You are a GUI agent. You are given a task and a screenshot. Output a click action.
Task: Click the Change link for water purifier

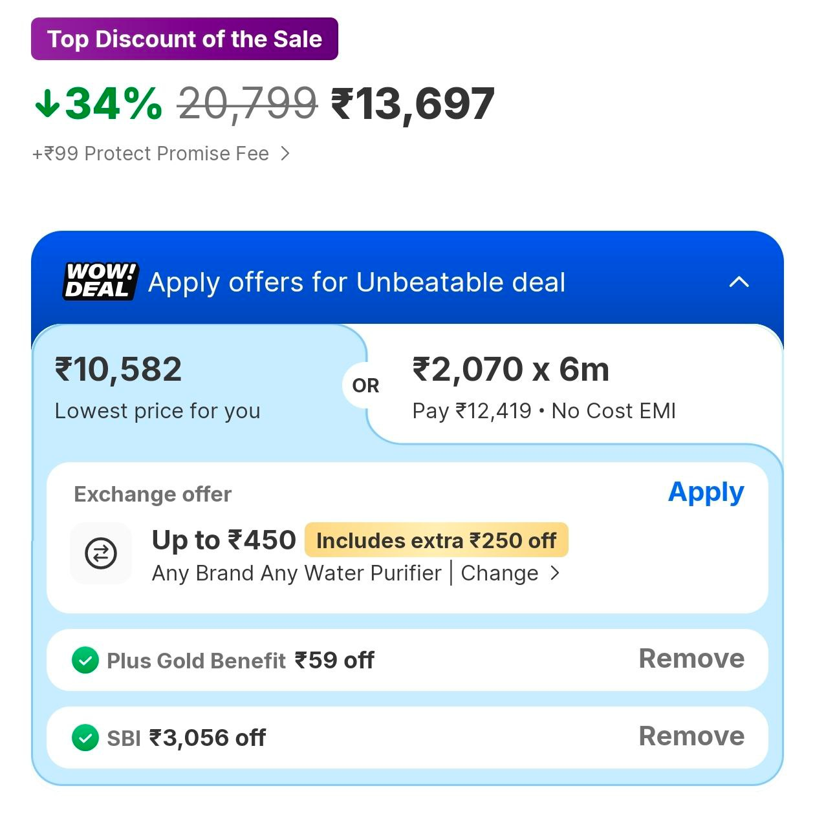point(499,573)
